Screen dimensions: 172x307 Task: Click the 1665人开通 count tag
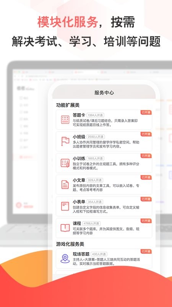(x=96, y=158)
